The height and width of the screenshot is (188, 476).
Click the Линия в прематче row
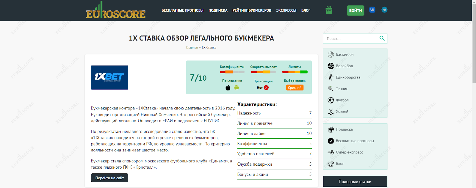point(274,123)
